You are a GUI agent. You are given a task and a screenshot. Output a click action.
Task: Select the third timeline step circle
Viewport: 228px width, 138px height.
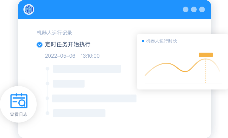[47, 98]
